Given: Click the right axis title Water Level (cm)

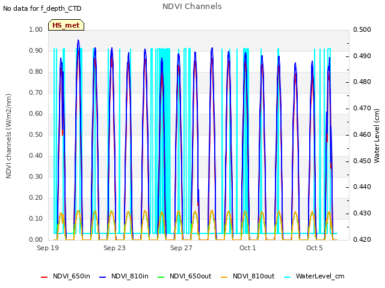Looking at the screenshot, I should tap(377, 136).
